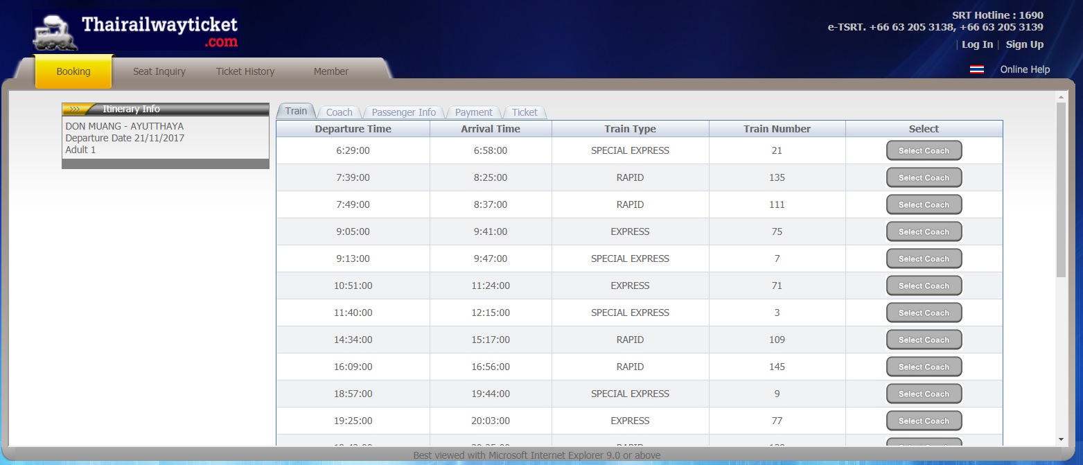Screen dimensions: 1083x465
Task: Select Coach for train number 71
Action: [x=924, y=286]
